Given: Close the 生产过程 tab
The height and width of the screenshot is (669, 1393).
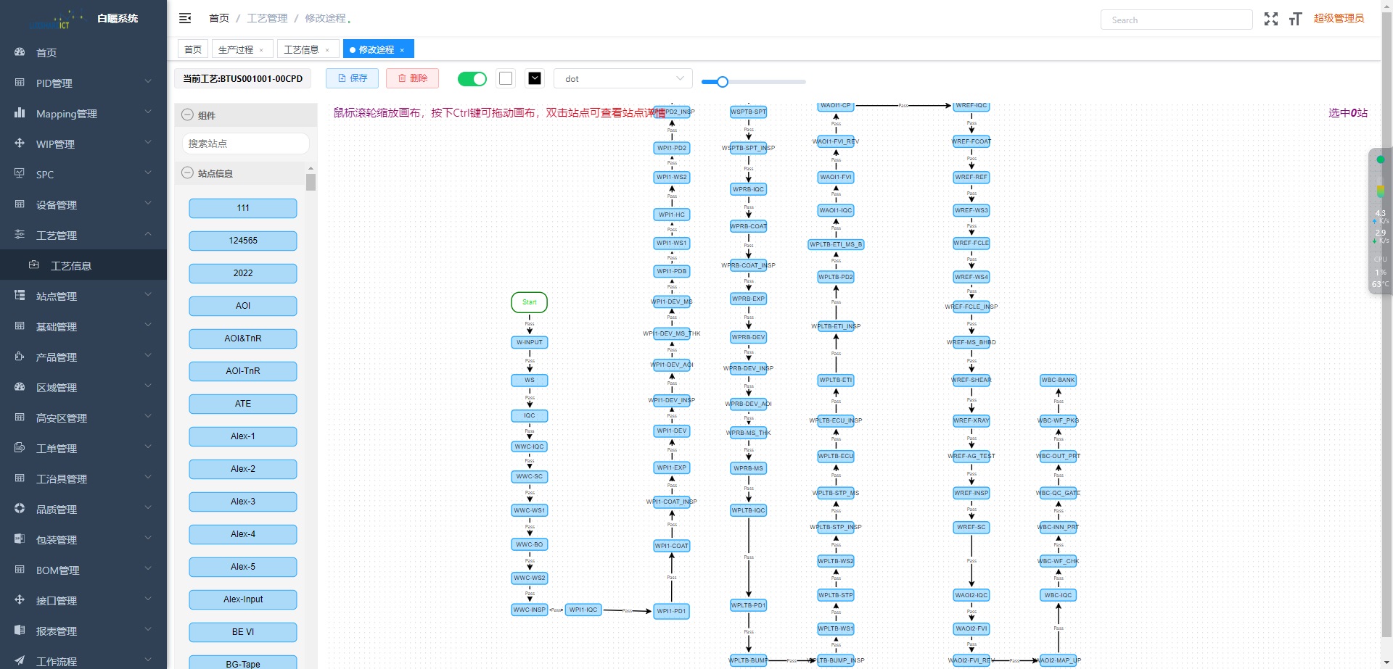Looking at the screenshot, I should tap(261, 50).
